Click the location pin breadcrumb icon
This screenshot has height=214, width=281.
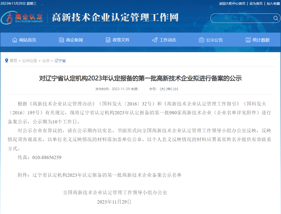pos(7,61)
